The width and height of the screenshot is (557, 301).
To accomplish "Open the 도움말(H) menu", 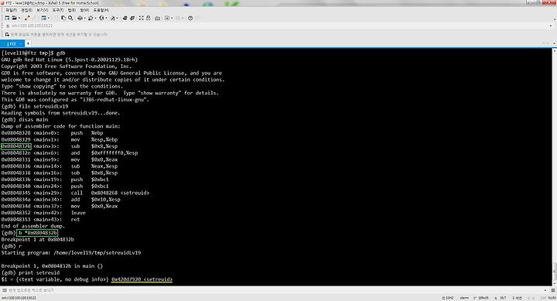I will coord(101,10).
